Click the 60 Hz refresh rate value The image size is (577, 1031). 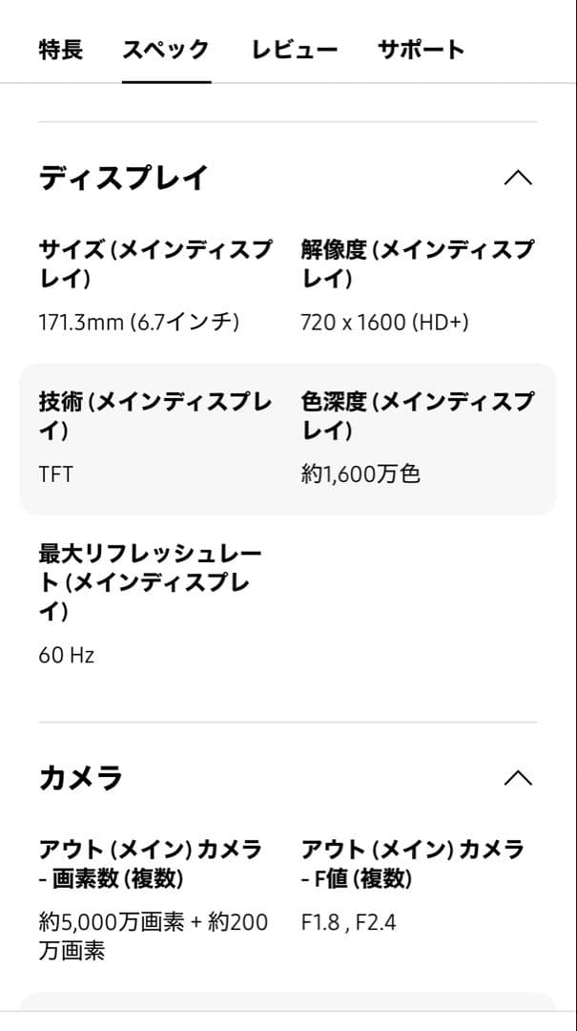click(67, 654)
